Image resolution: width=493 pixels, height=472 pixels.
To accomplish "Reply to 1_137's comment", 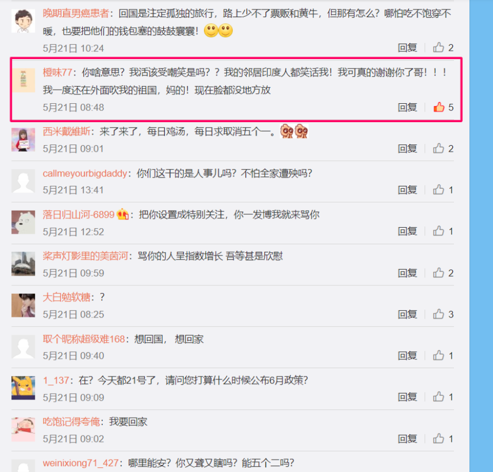I will tap(407, 397).
